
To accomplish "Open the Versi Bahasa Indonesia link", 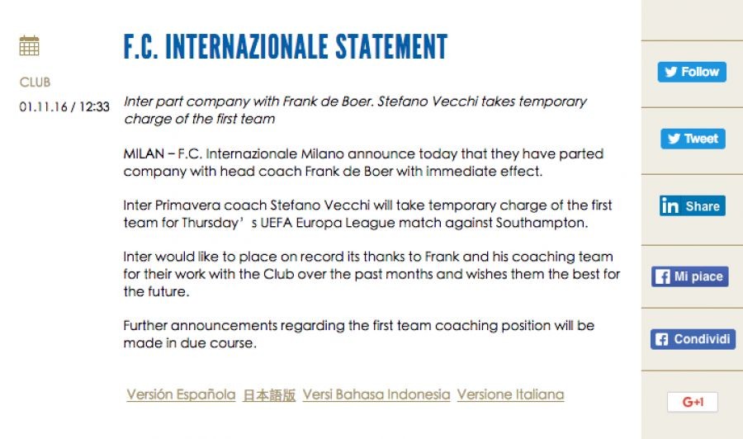I will click(x=376, y=394).
